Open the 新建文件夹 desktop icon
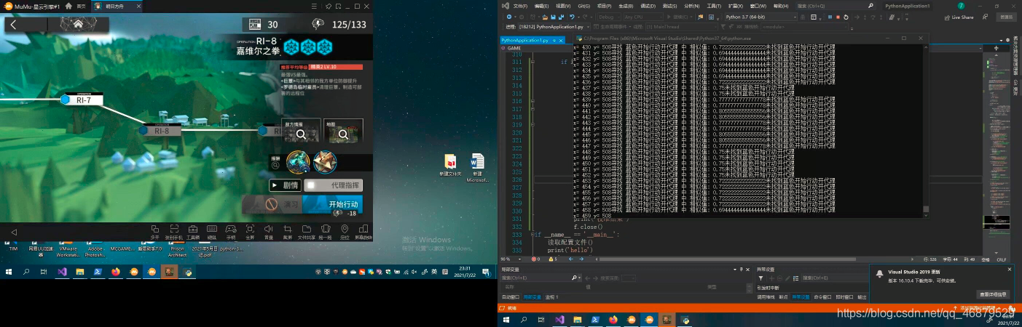Viewport: 1022px width, 327px height. 450,165
